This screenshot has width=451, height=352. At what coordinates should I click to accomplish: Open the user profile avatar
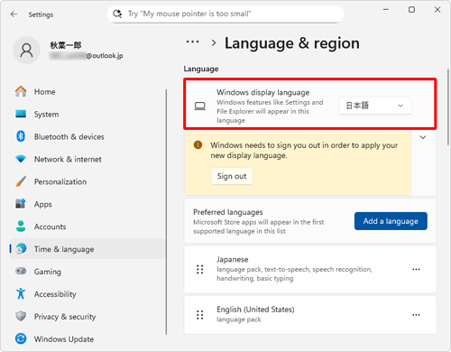coord(26,51)
